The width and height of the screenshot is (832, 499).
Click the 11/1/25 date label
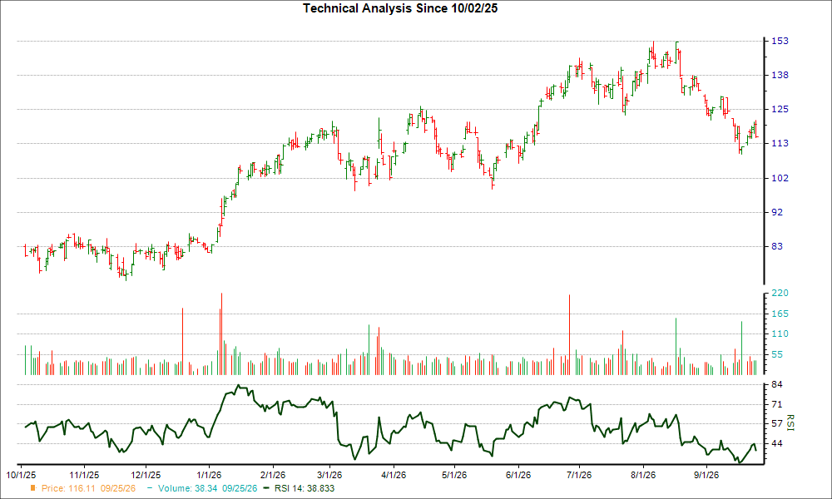84,475
